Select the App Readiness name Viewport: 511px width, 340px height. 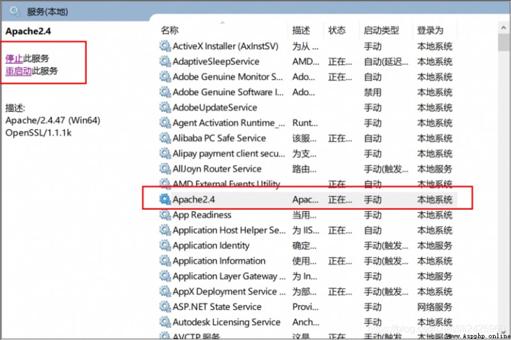[x=202, y=215]
